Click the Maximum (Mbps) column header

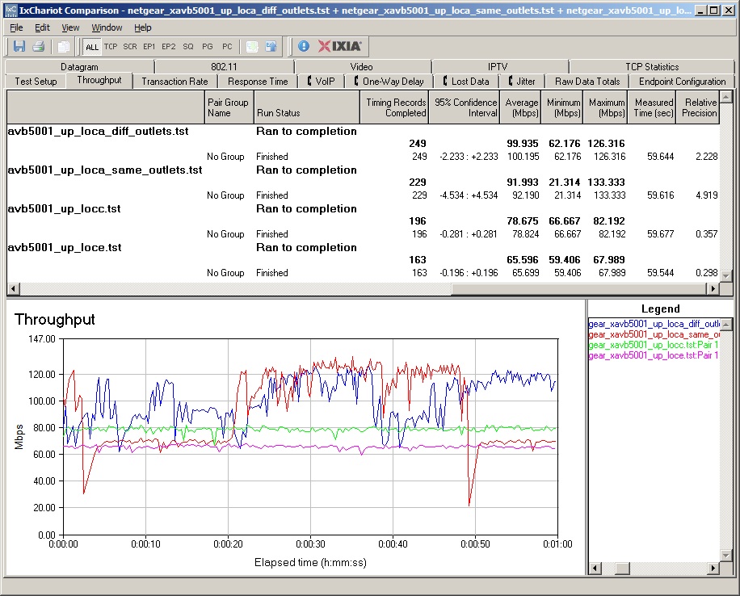tap(606, 107)
